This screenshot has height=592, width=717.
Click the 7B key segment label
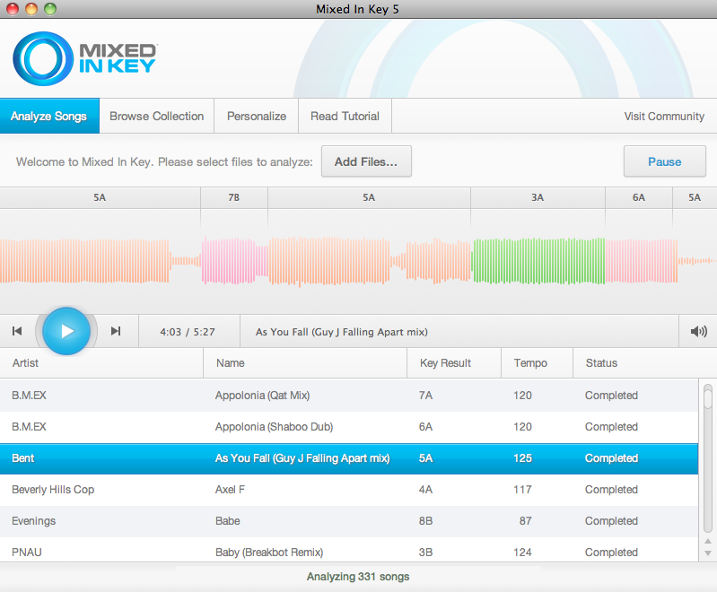233,197
